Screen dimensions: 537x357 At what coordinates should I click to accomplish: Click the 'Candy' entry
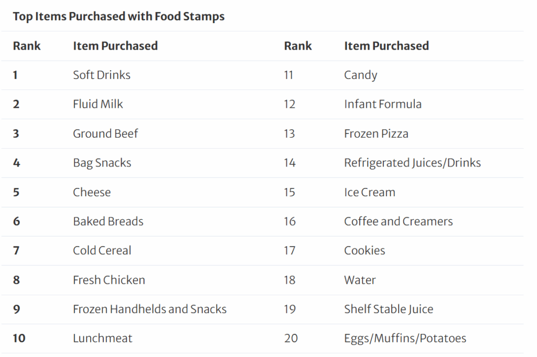click(x=361, y=75)
